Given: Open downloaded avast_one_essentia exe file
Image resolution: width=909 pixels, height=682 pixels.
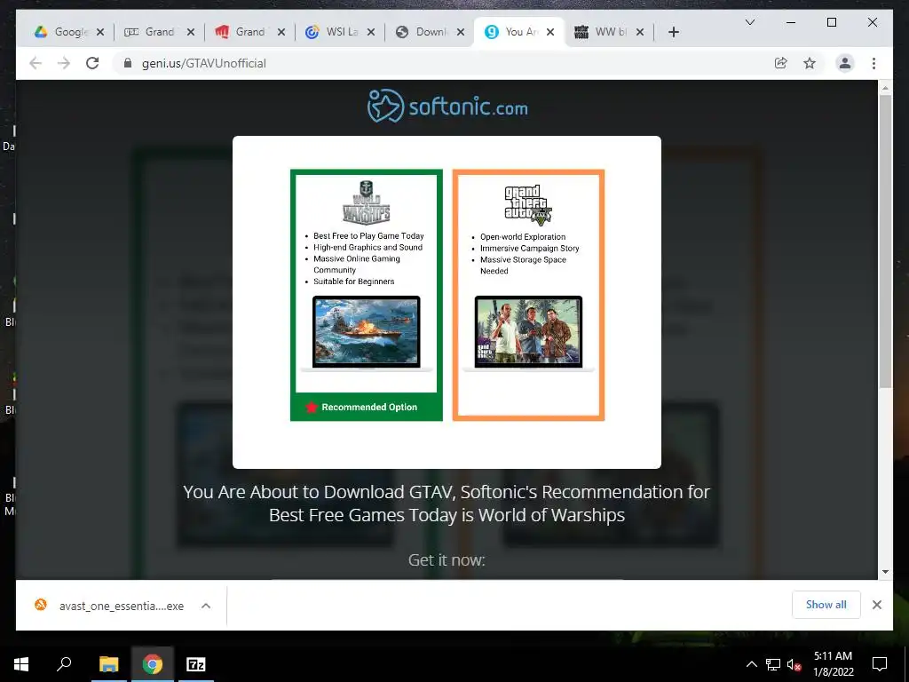Looking at the screenshot, I should (x=109, y=606).
